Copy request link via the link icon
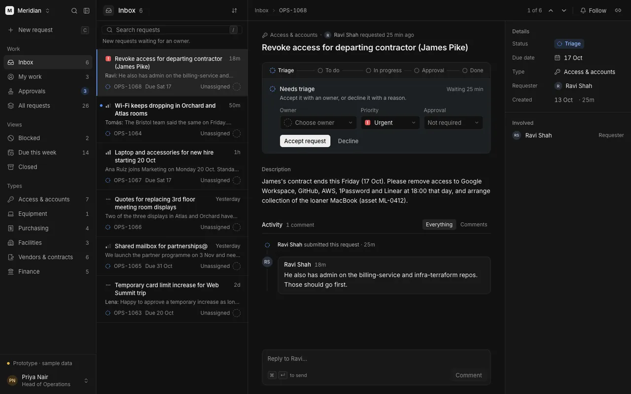Image resolution: width=631 pixels, height=394 pixels. point(618,10)
